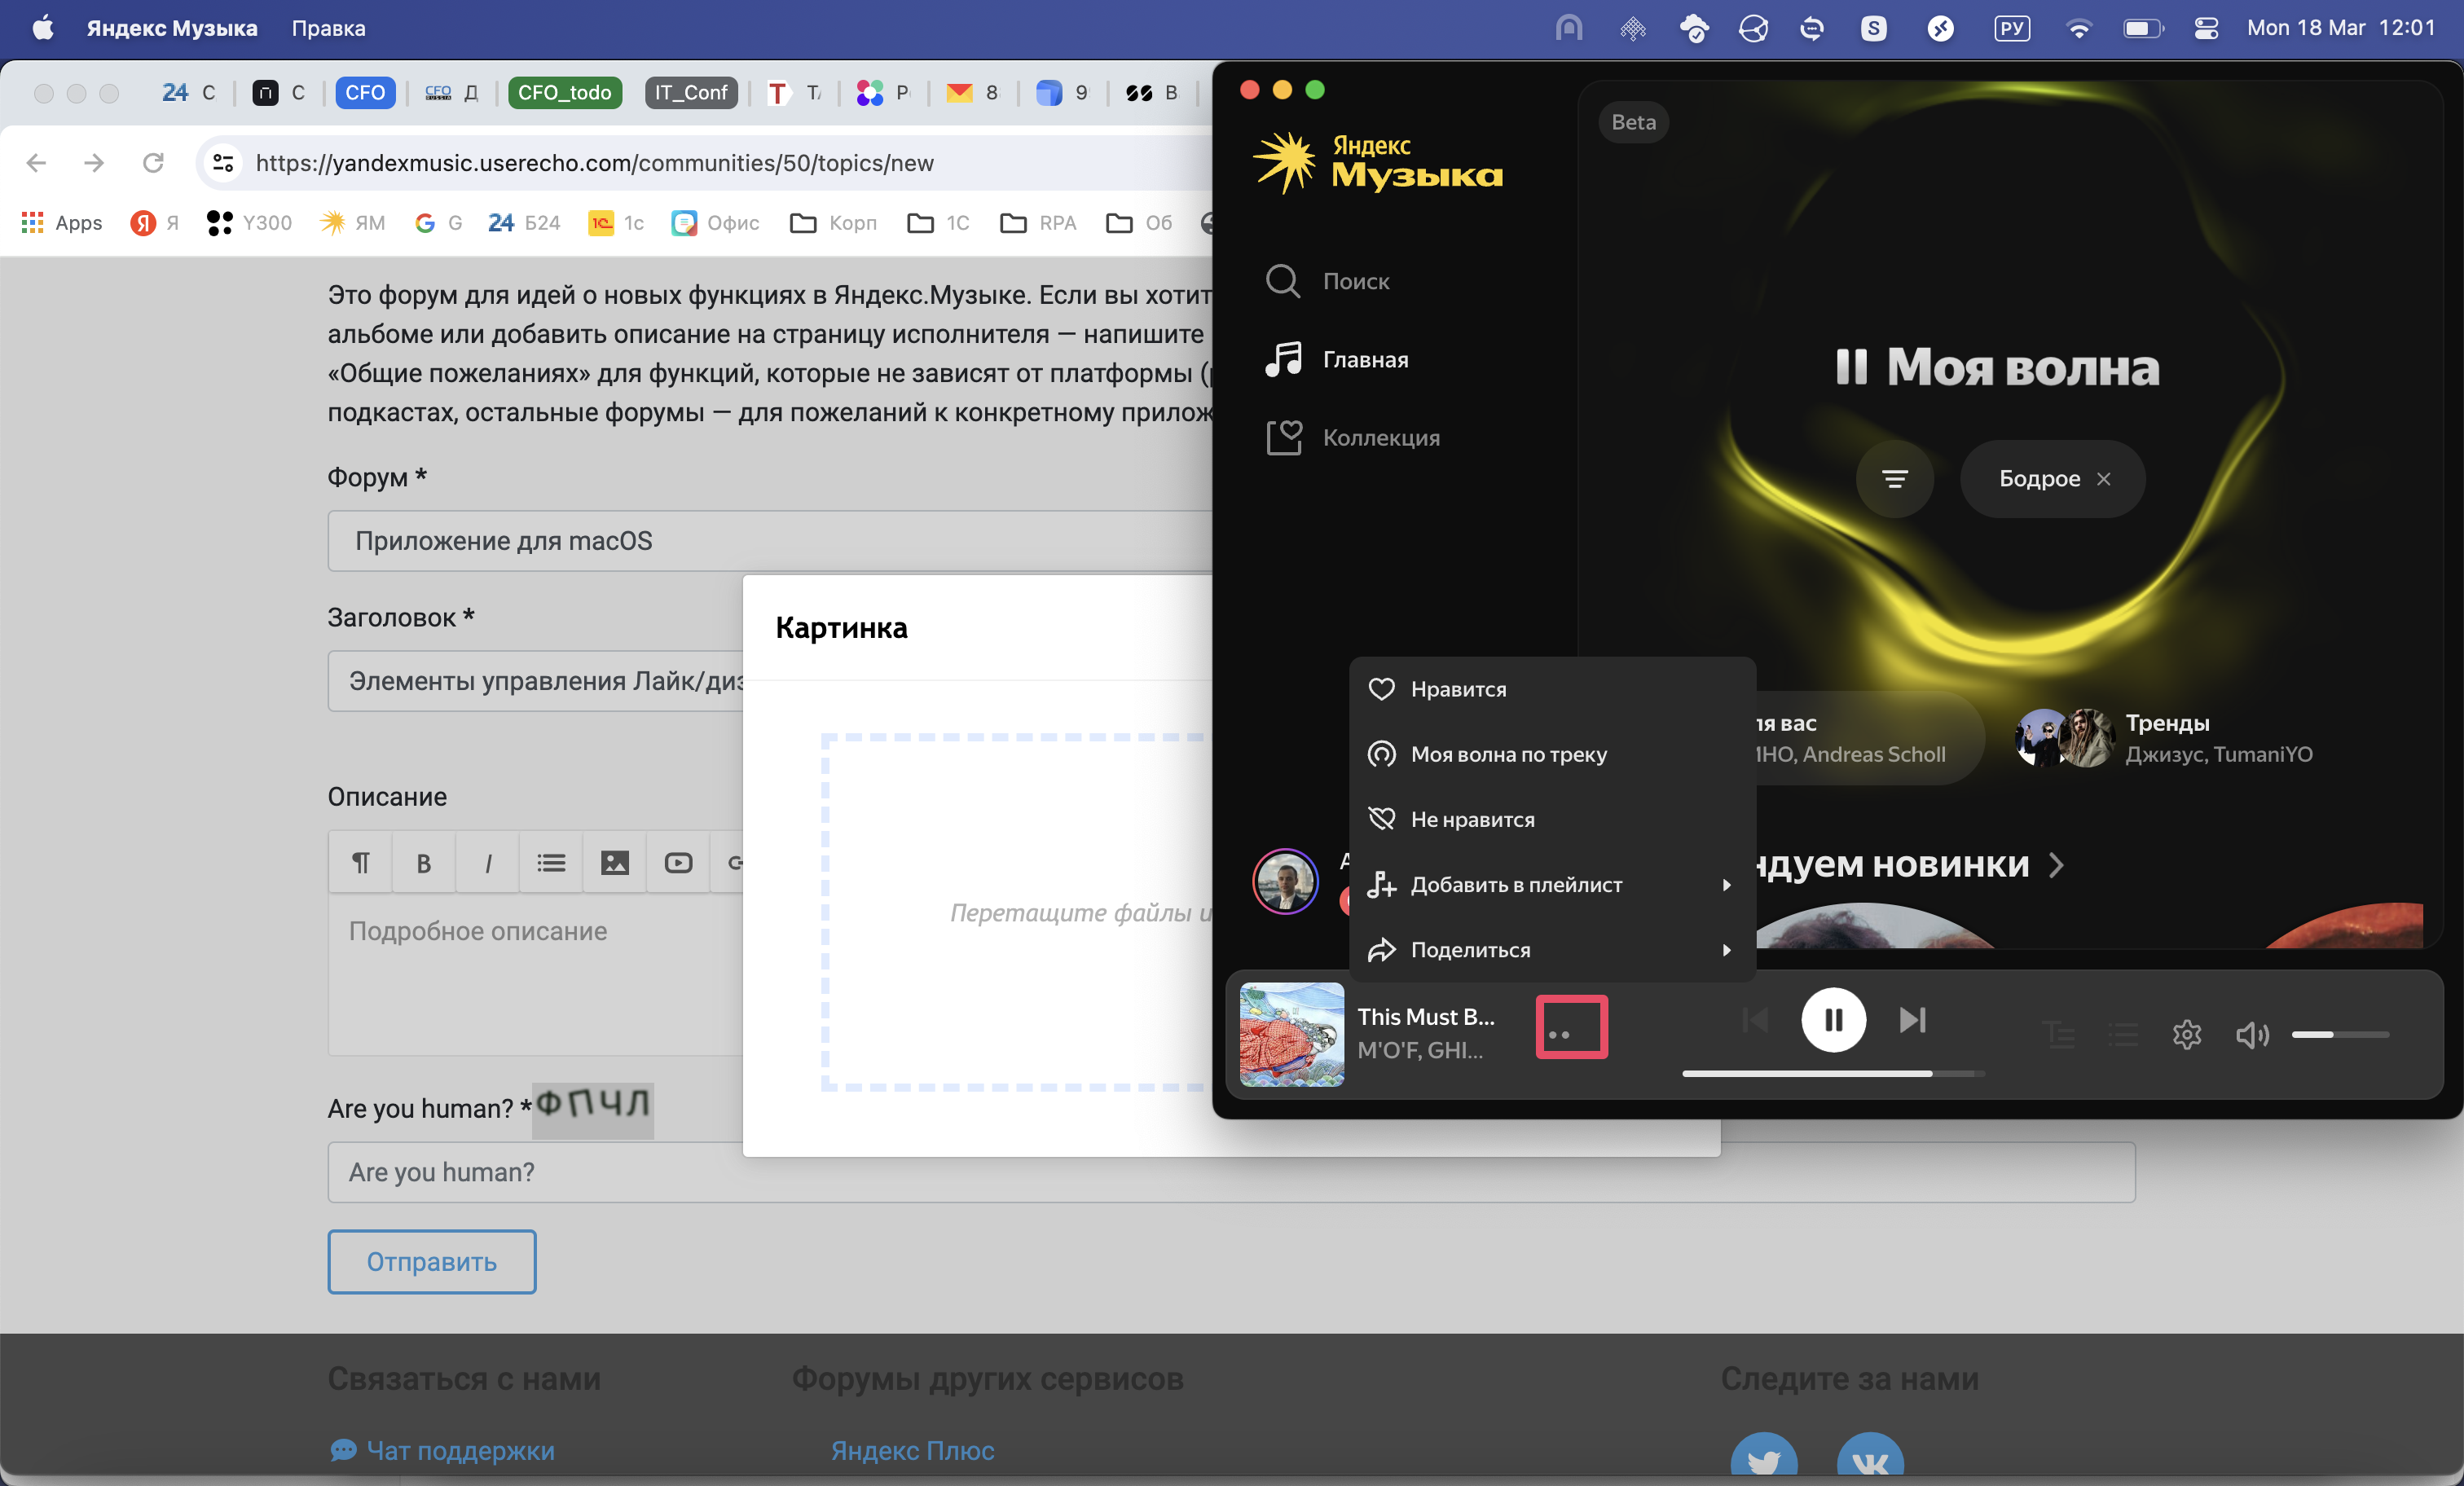Screen dimensions: 2464x1486
Task: Open player settings gear icon
Action: coord(2187,1035)
